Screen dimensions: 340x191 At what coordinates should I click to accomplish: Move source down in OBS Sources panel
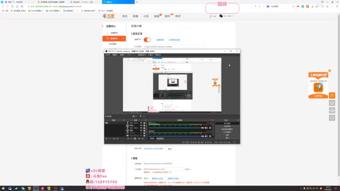pos(143,139)
